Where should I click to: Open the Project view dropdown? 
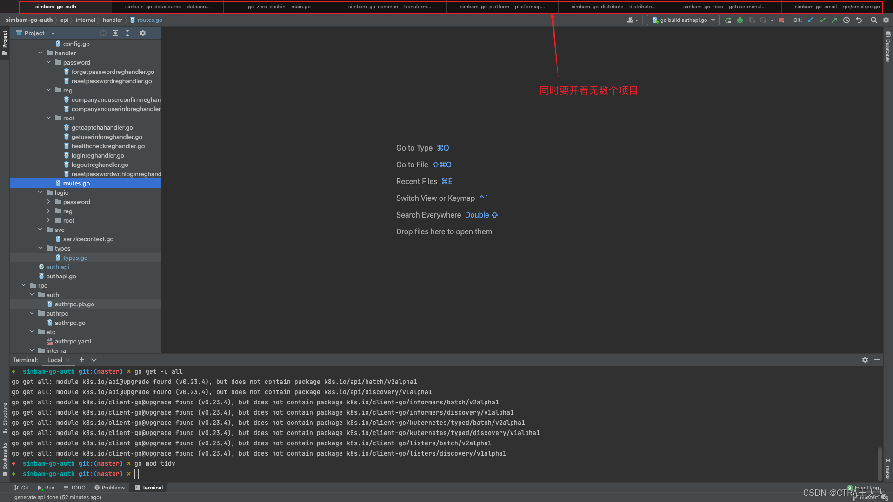(x=53, y=33)
